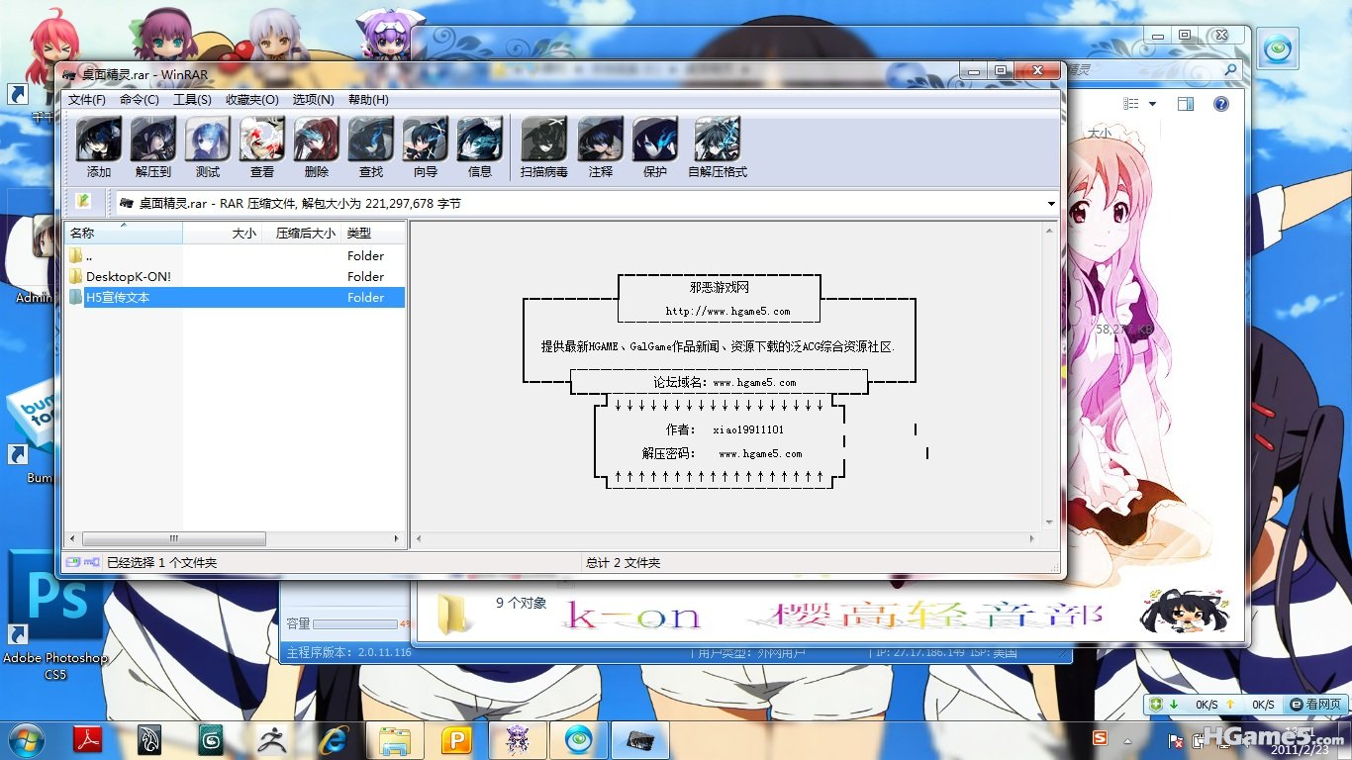Sort the file list by 类型 column
Image resolution: width=1352 pixels, height=760 pixels.
[373, 233]
